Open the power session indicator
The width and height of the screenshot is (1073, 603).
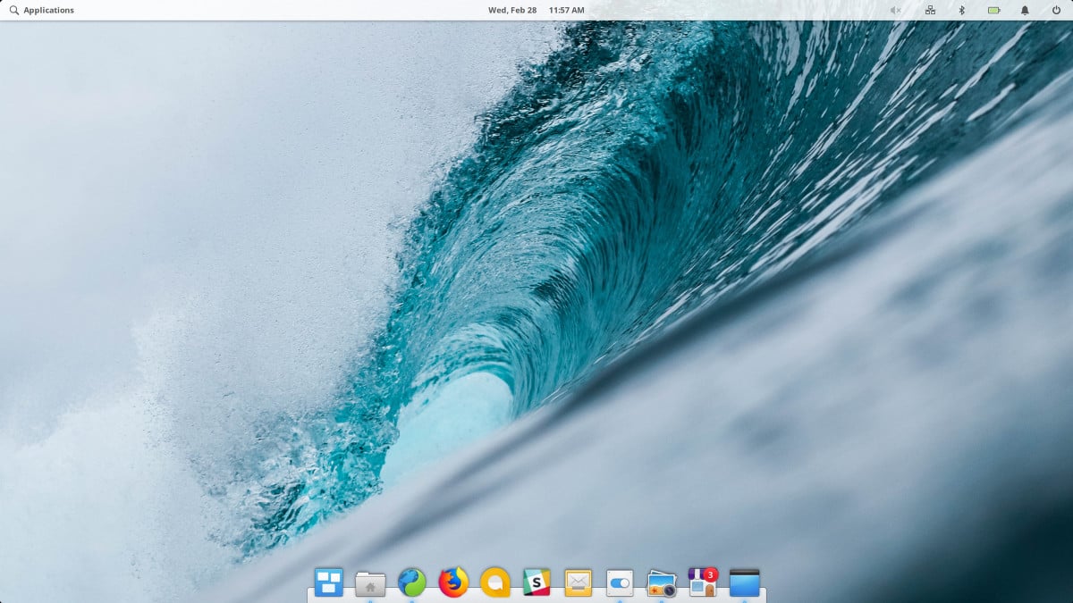point(1055,10)
